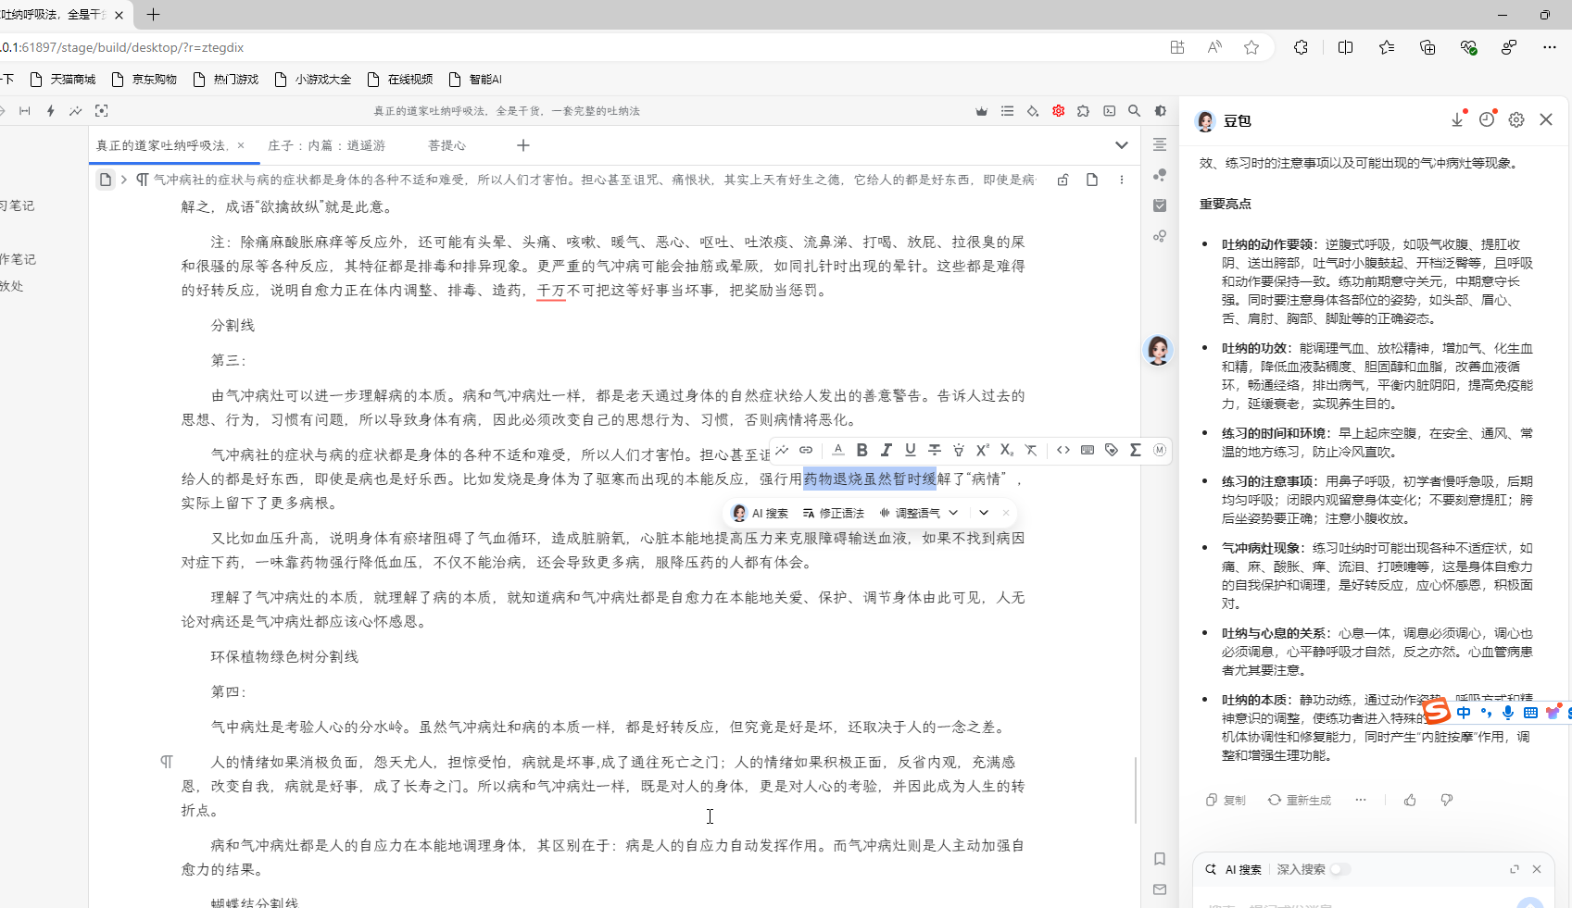Expand the 调整语气 tone dropdown
Screen dimensions: 1572x908
click(x=953, y=513)
